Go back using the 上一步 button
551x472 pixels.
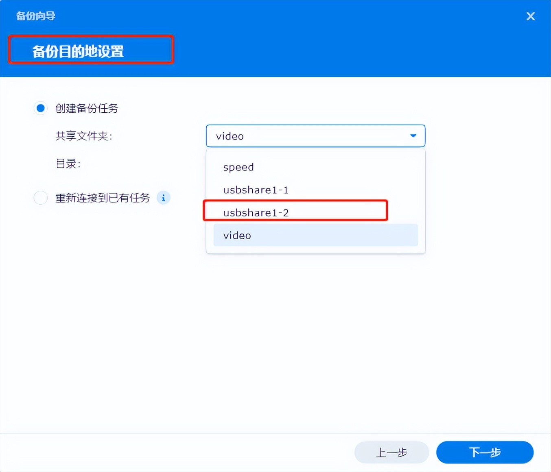click(391, 452)
